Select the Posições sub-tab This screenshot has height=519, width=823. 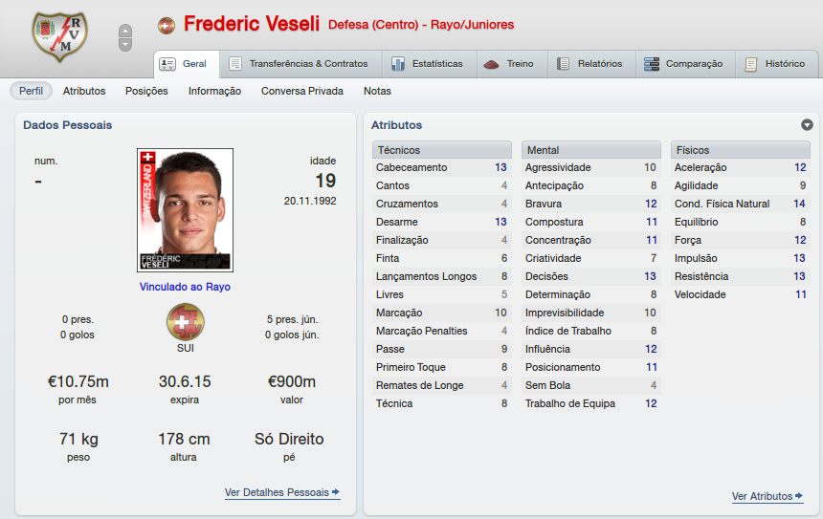coord(146,91)
